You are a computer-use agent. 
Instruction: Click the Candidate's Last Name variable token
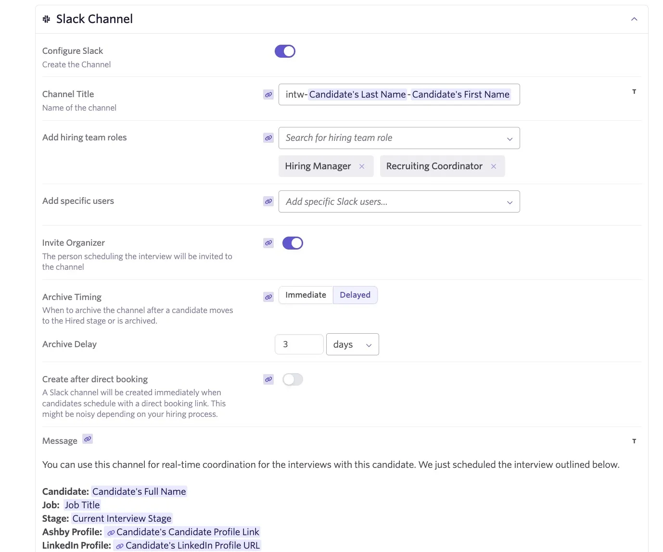click(x=357, y=95)
